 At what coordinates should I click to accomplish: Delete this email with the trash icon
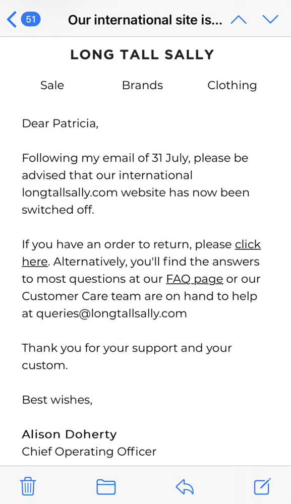point(28,486)
